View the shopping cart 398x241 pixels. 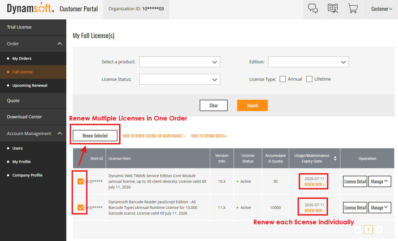[353, 9]
